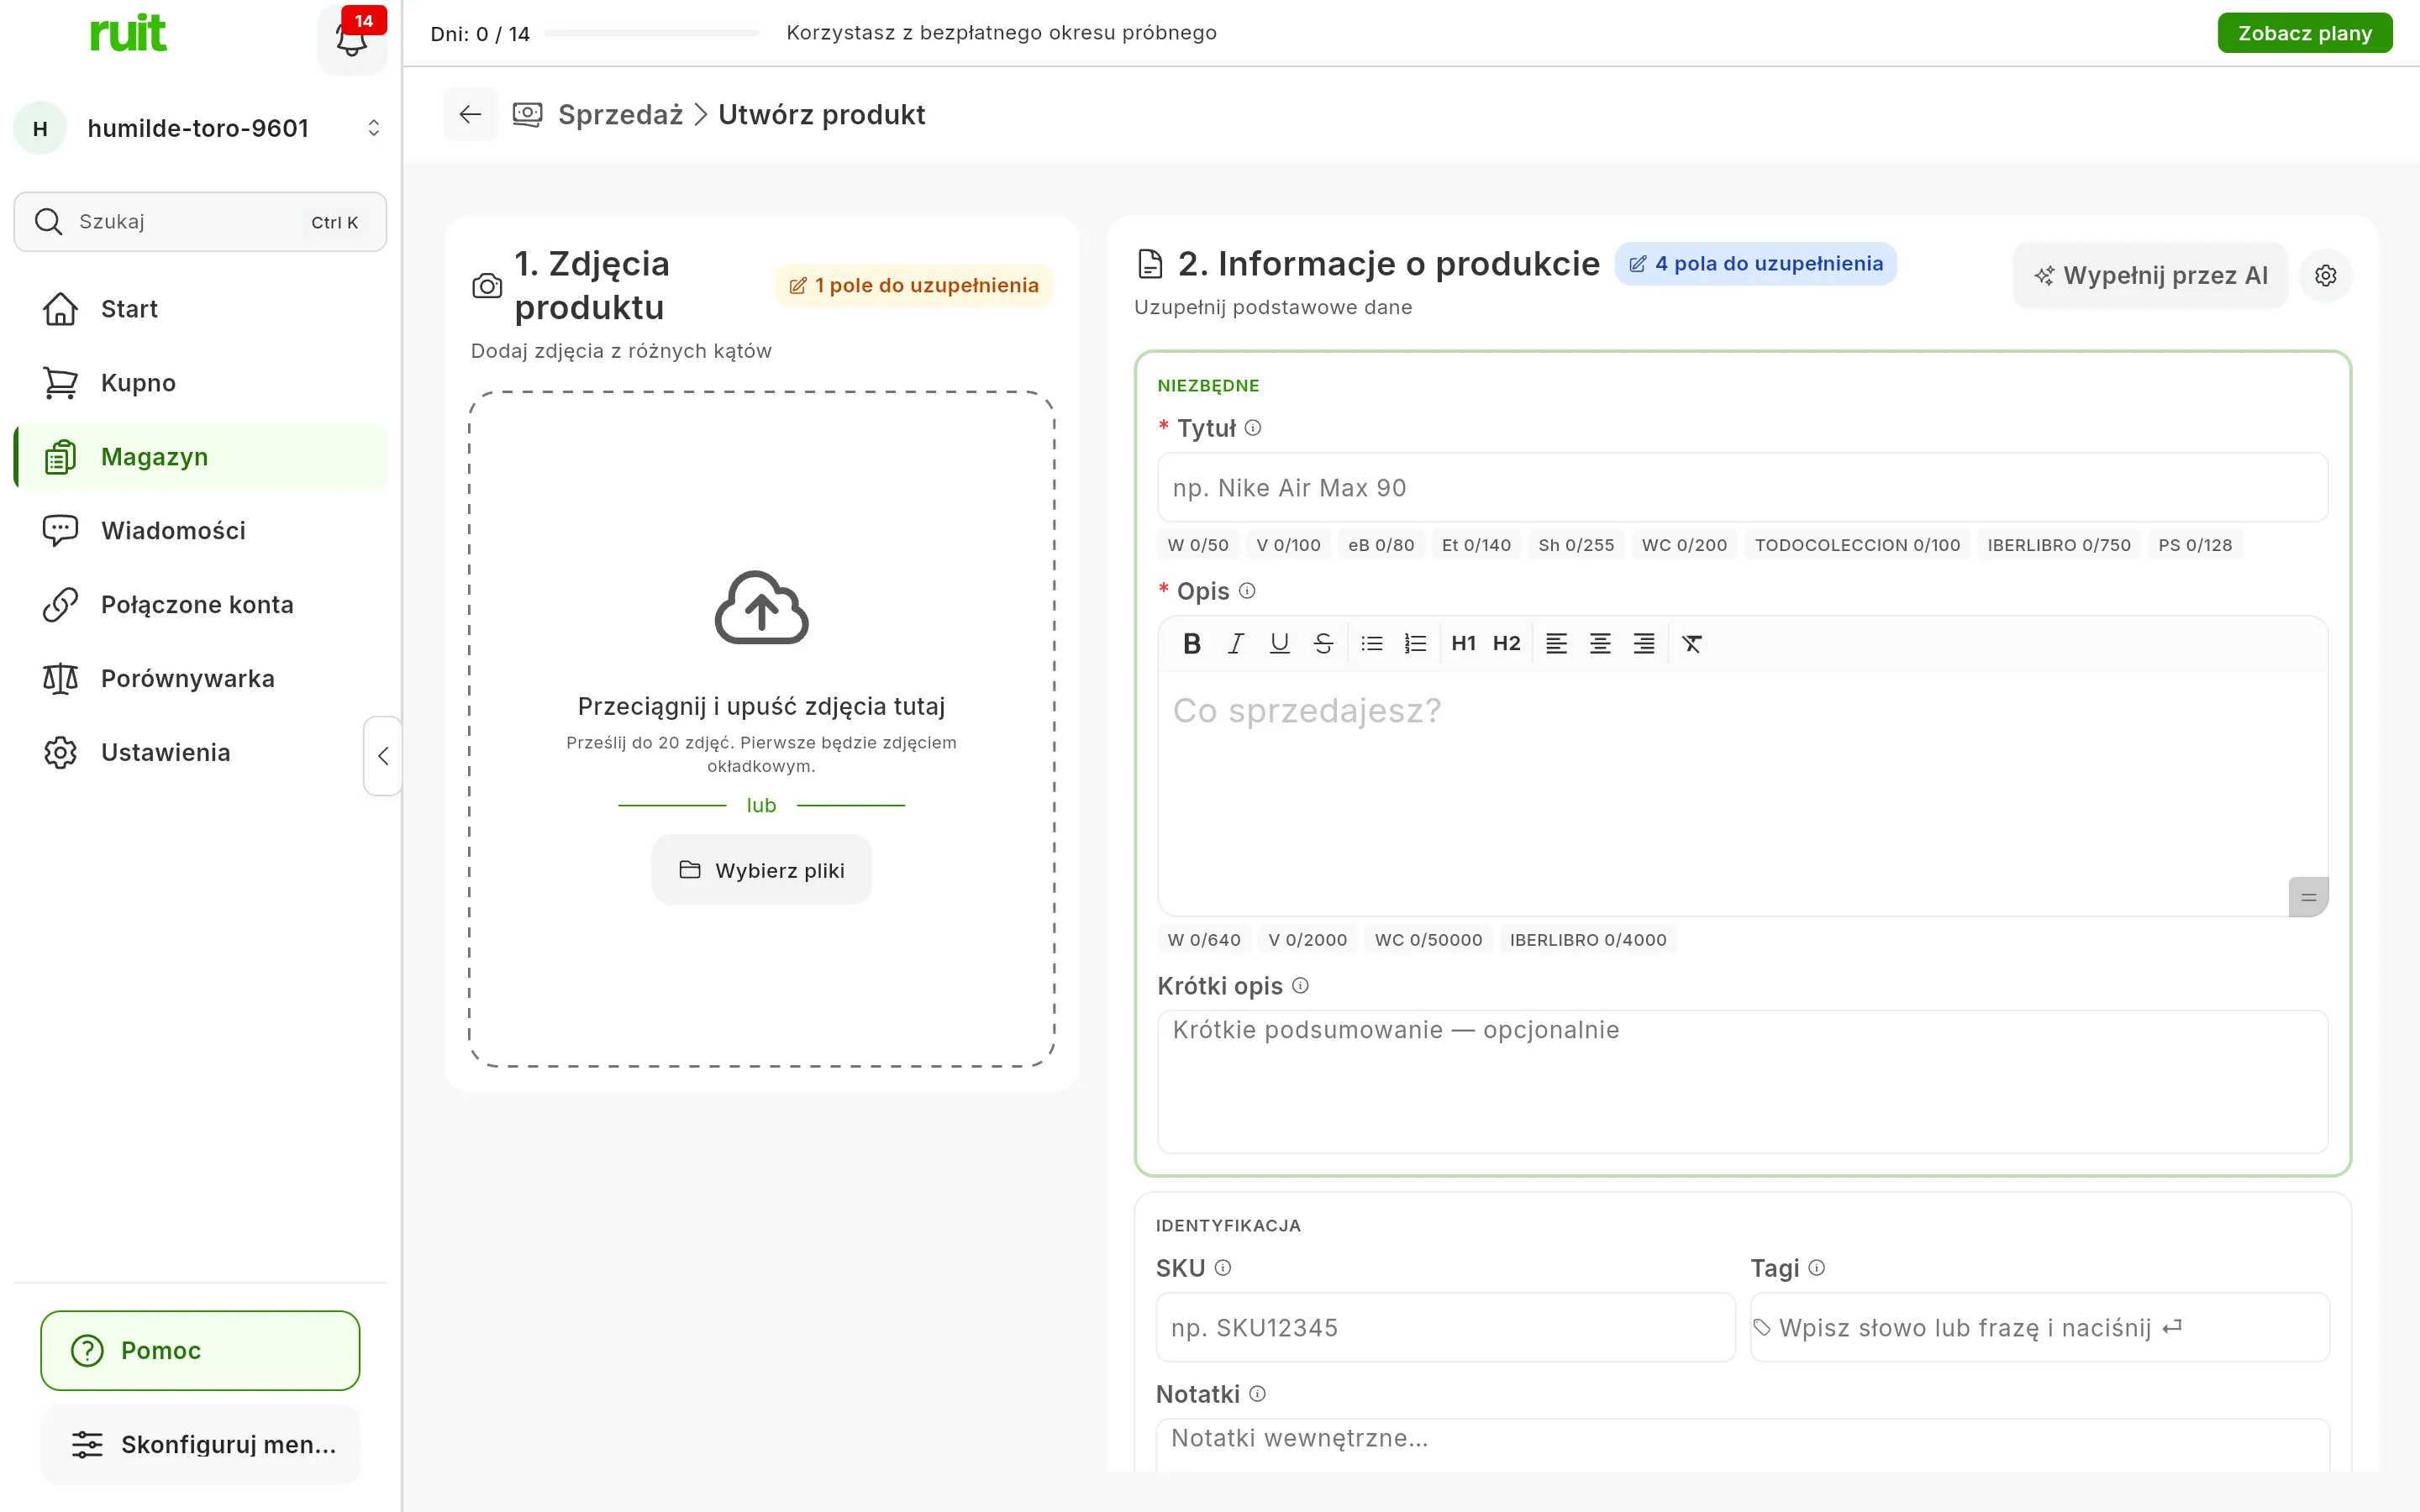Click the Opis editor resize handle
This screenshot has width=2420, height=1512.
[x=2308, y=897]
